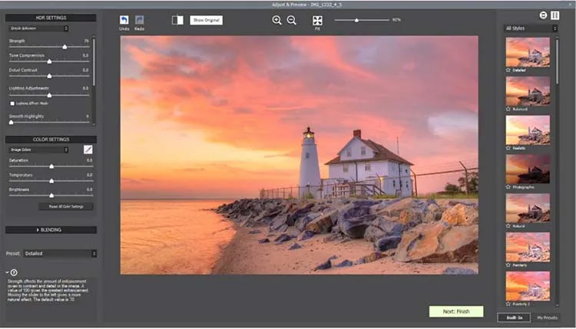Click Reset All Color Settings button
Screen dimensions: 576x329
(66, 206)
